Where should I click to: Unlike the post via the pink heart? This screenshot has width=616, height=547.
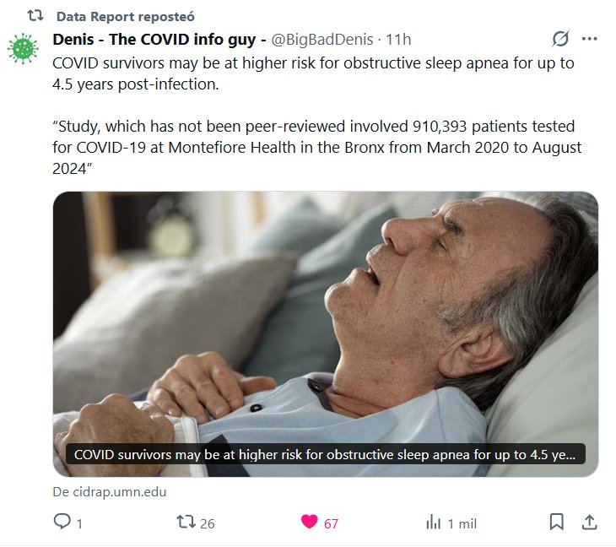[x=310, y=523]
